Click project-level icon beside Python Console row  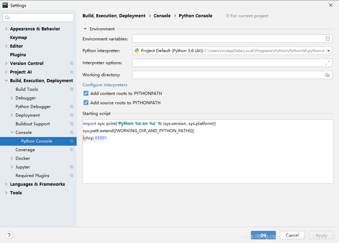(71, 141)
